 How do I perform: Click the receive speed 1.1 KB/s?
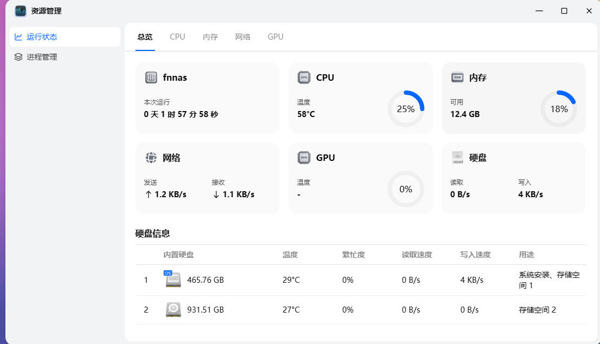coord(238,194)
